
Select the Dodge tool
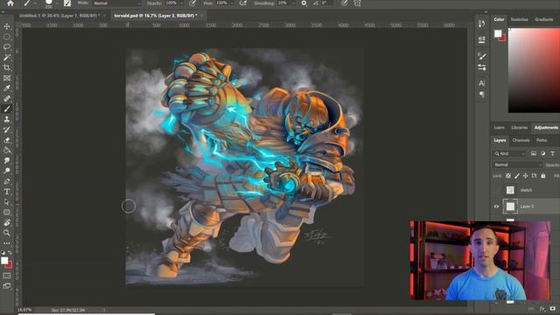click(7, 171)
